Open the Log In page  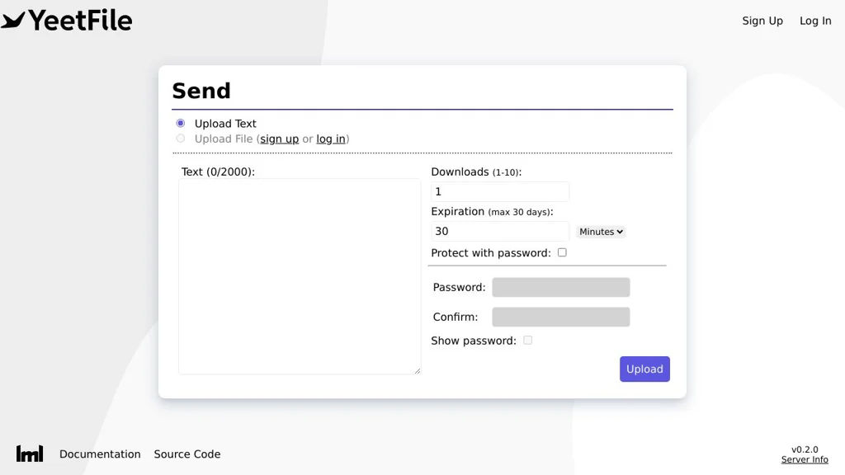click(815, 21)
